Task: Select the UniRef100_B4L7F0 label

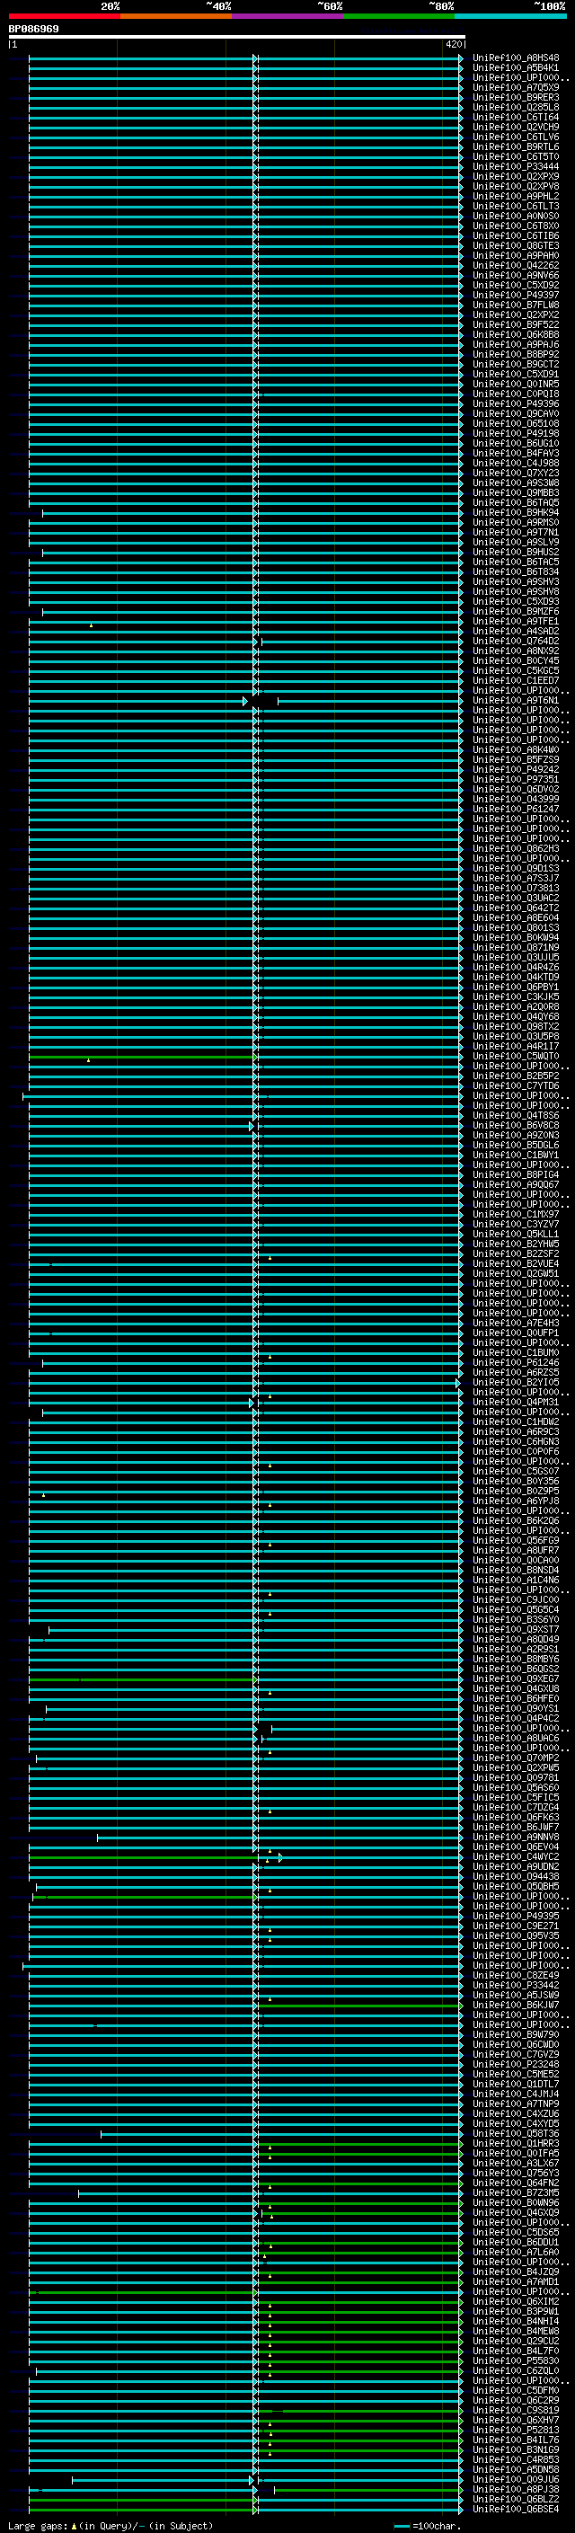Action: (516, 2352)
